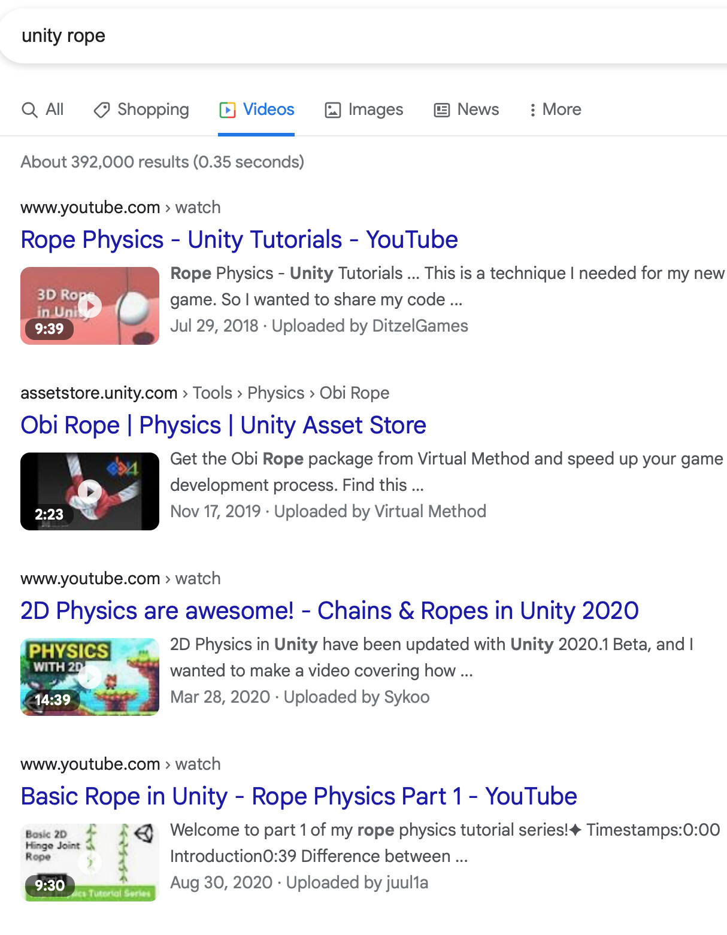Expand the More options menu
This screenshot has height=935, width=727.
click(555, 110)
